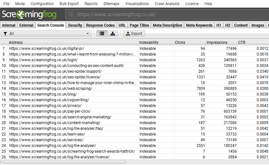Select the Search Console tab
Viewport: 269px width, 165px height.
[51, 25]
